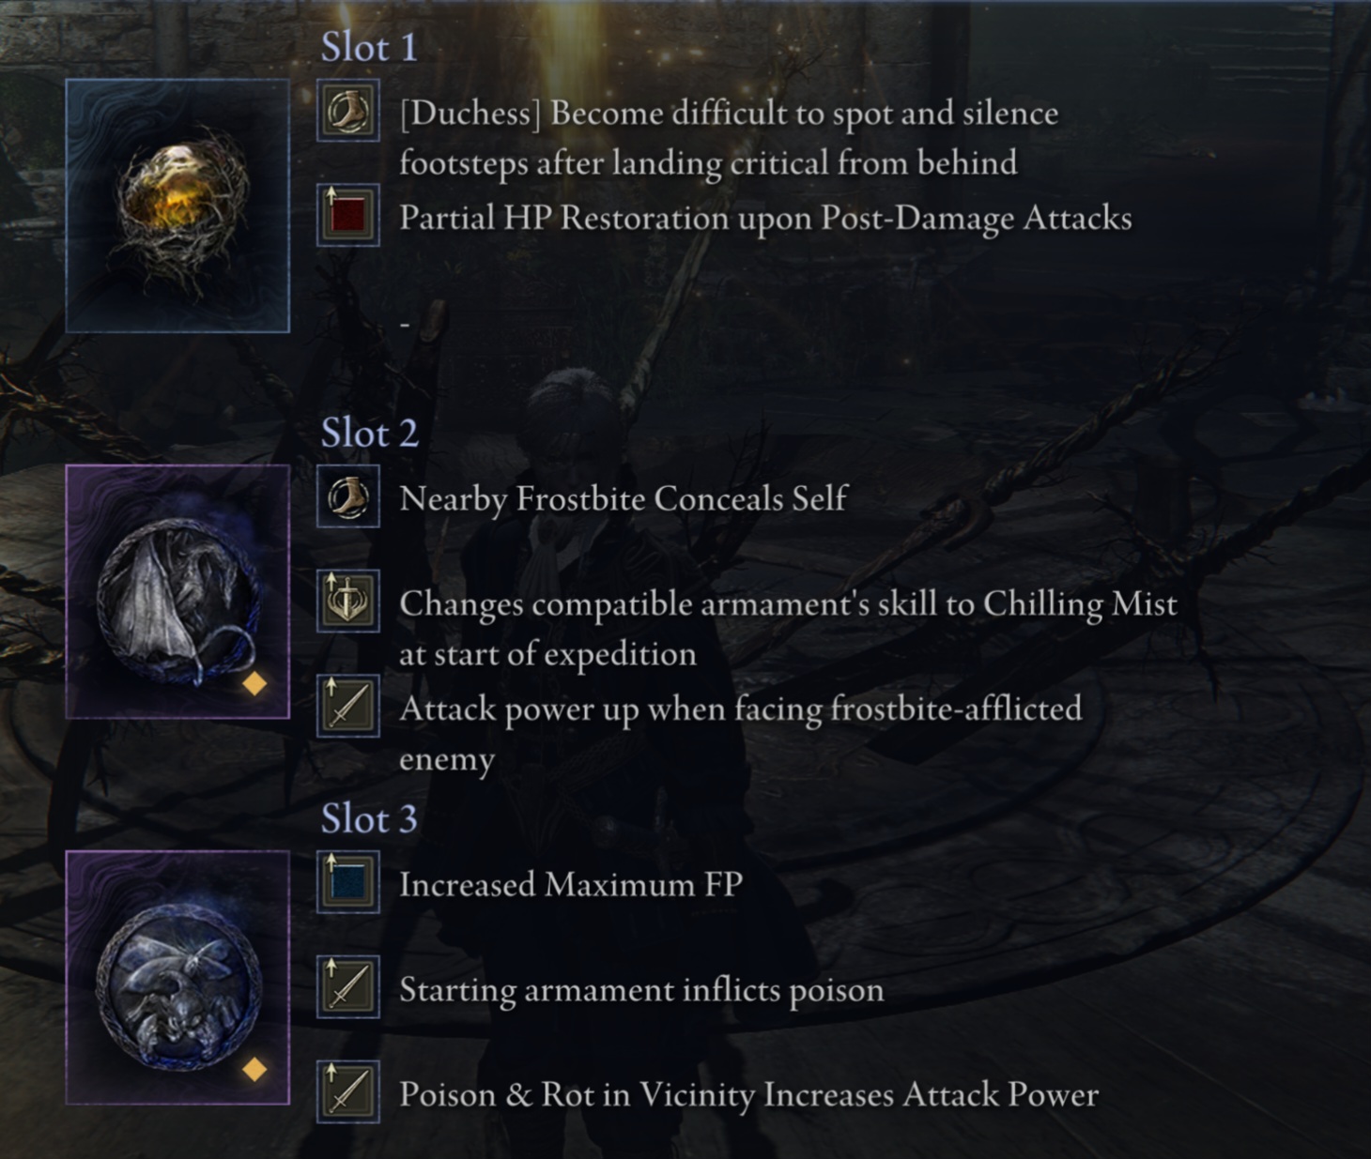Click the Slot 3 heading
The width and height of the screenshot is (1371, 1159).
(x=369, y=818)
